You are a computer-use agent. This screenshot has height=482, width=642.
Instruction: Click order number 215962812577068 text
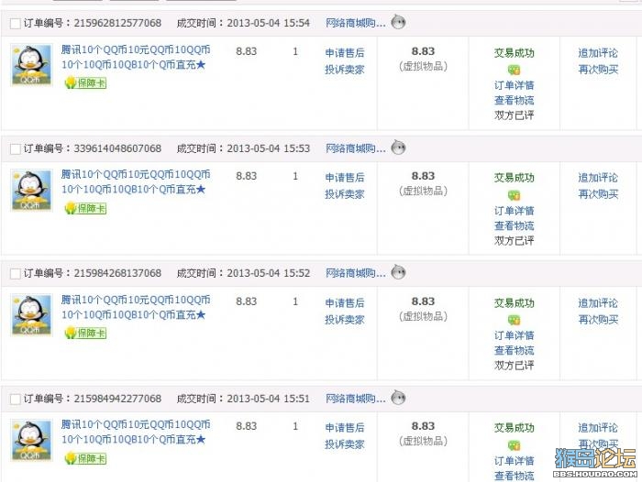117,23
